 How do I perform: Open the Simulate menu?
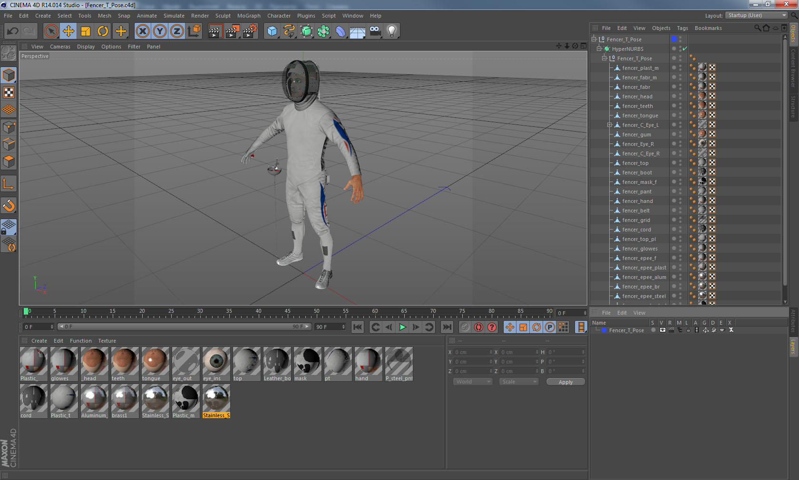tap(174, 16)
